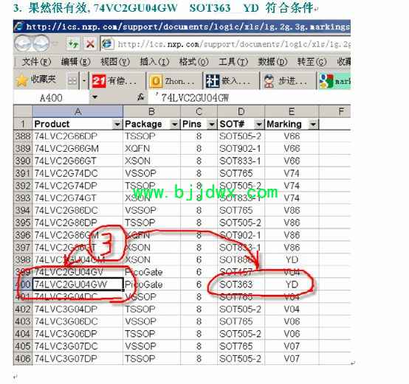Expand the Marking column filter dropdown
This screenshot has width=409, height=384.
[x=313, y=125]
